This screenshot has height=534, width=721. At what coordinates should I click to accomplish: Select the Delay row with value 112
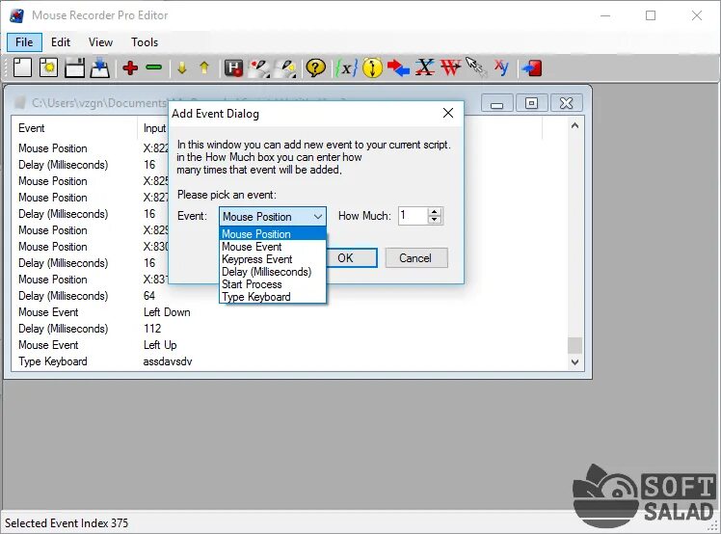(x=290, y=329)
